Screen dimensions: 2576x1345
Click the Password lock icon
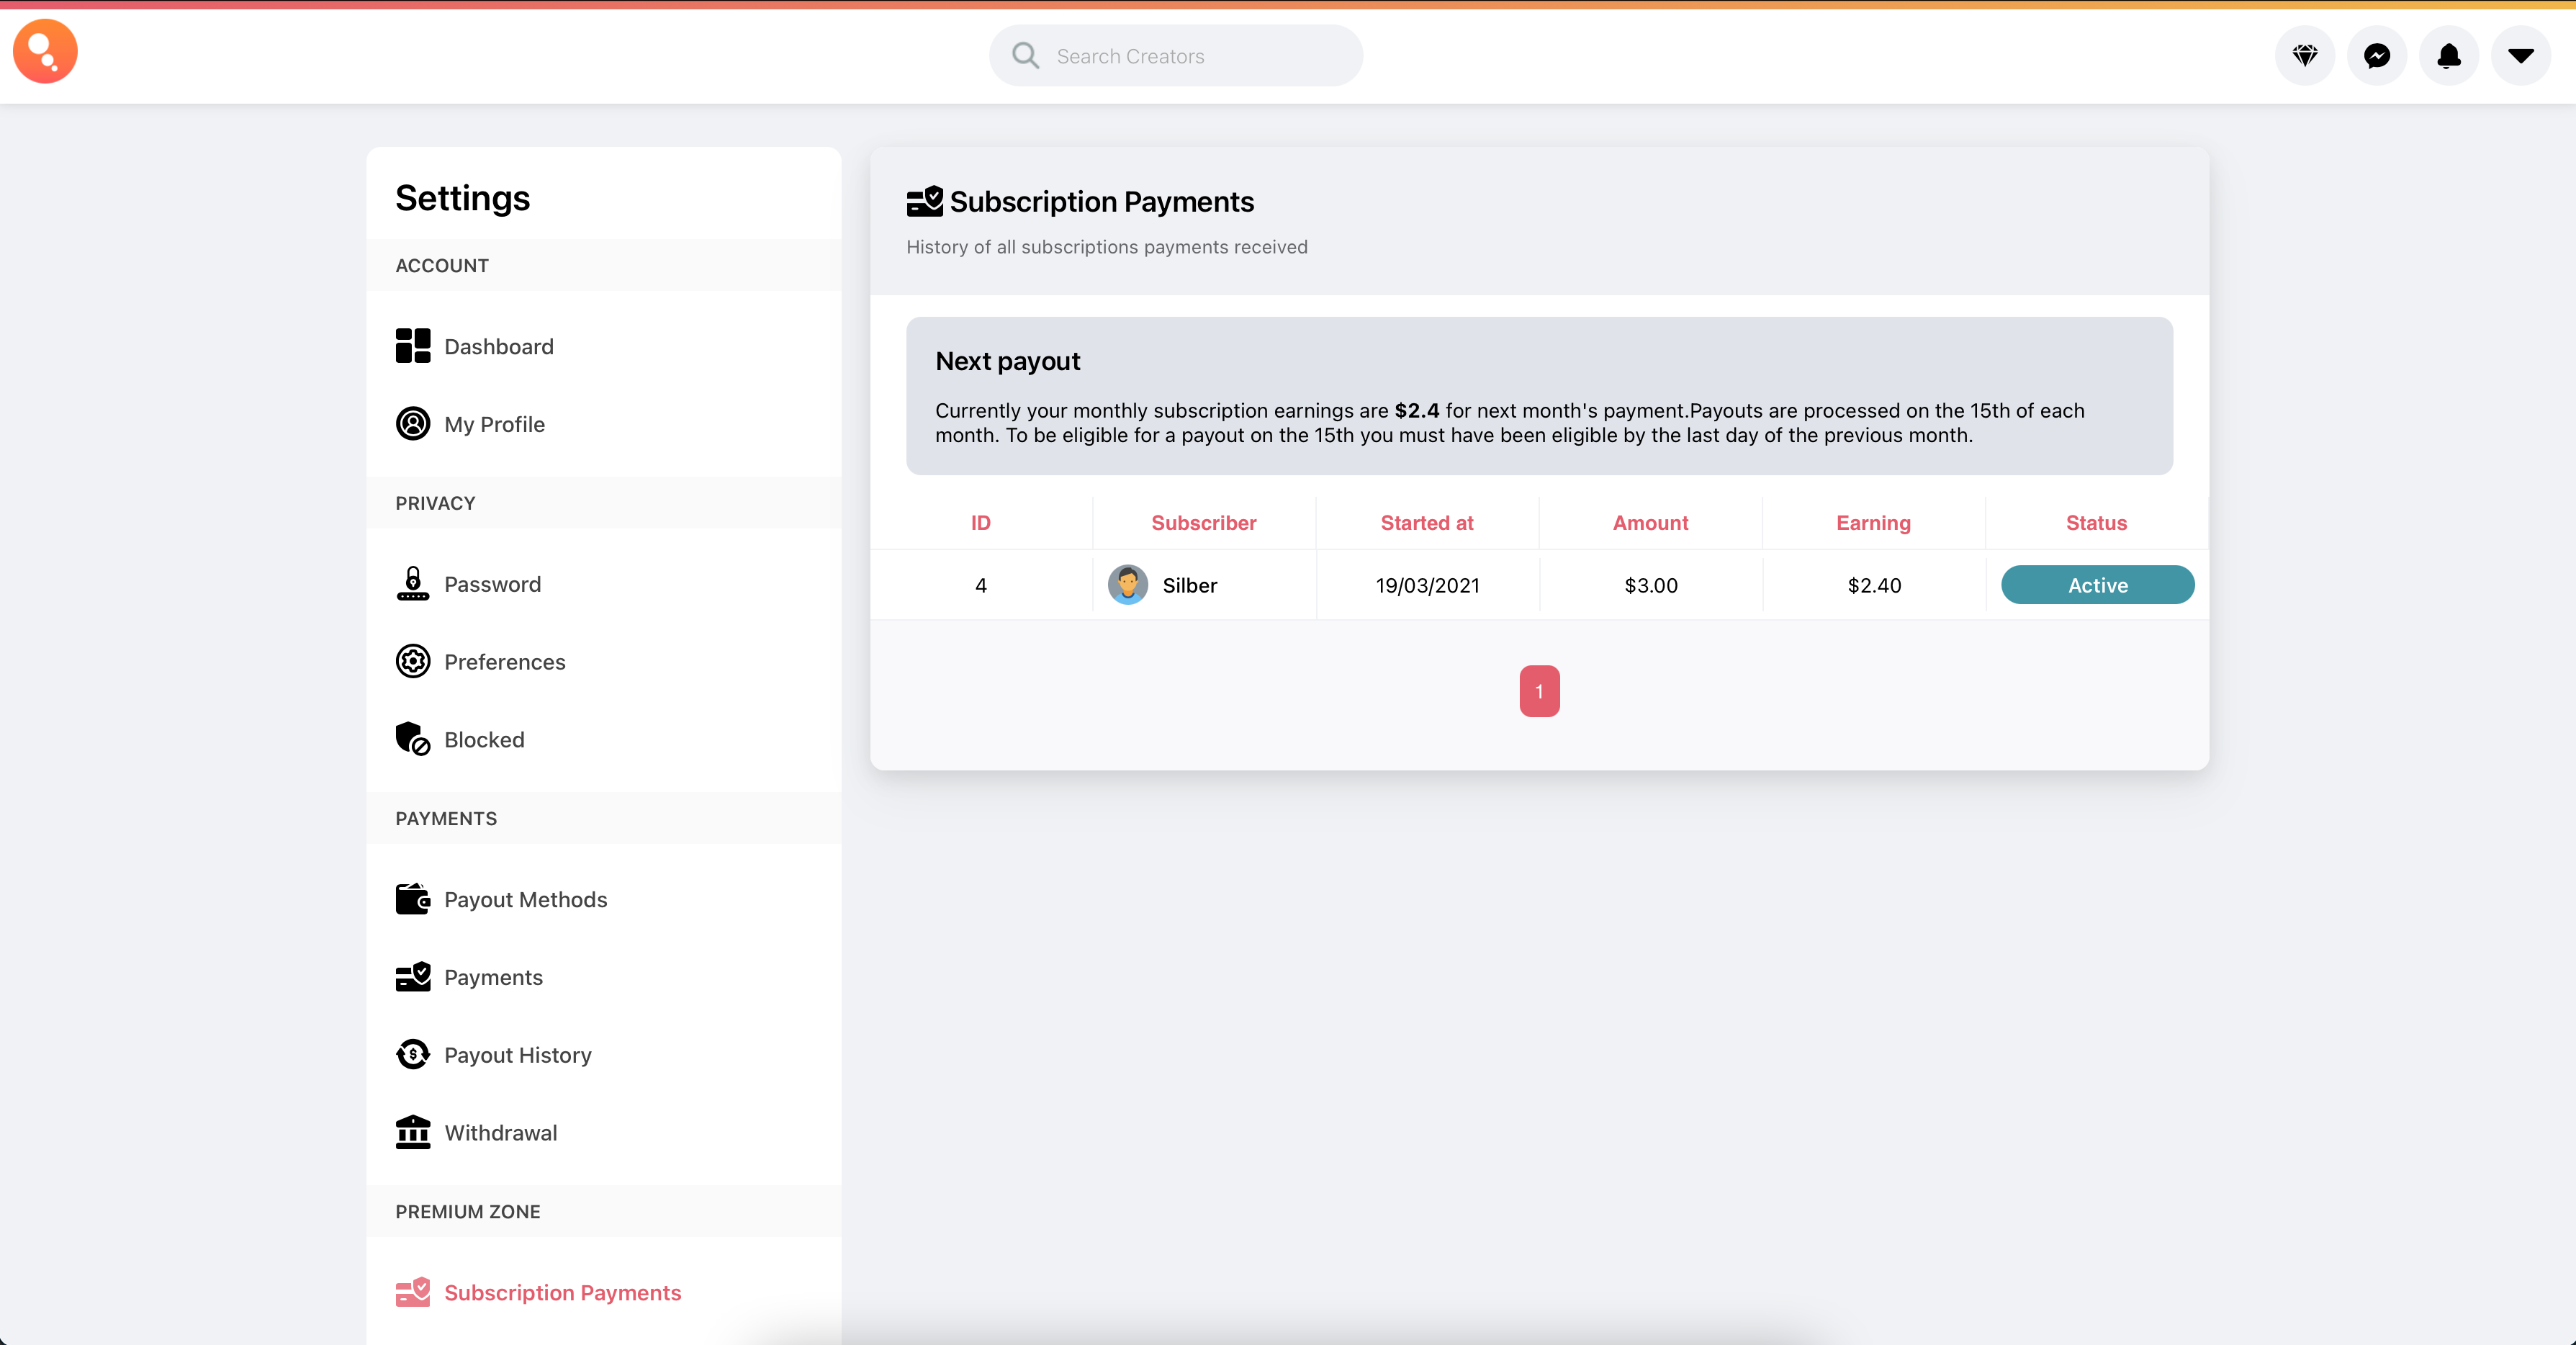coord(413,584)
